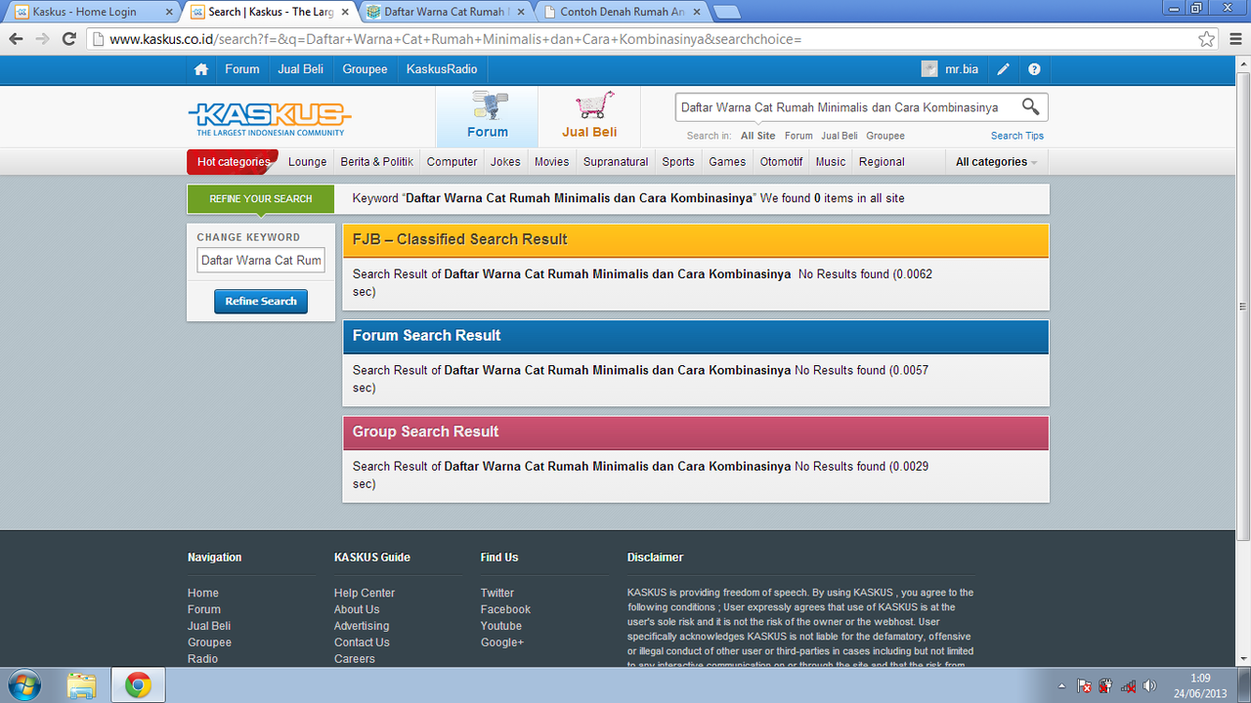Open the Lounge category
This screenshot has width=1251, height=703.
[x=308, y=162]
